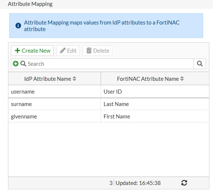Select the givenname row

coord(109,116)
